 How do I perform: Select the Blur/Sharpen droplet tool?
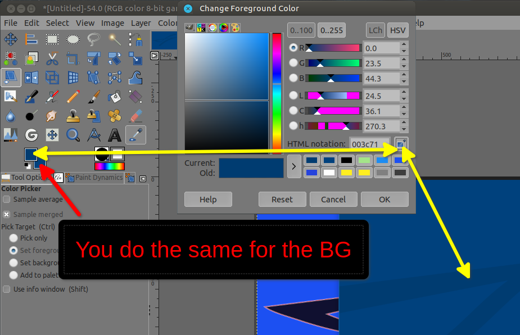(11, 116)
